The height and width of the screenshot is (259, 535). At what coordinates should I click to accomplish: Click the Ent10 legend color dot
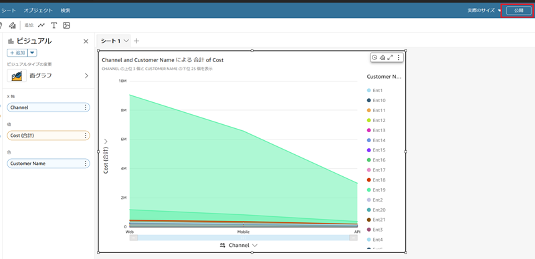pos(369,100)
